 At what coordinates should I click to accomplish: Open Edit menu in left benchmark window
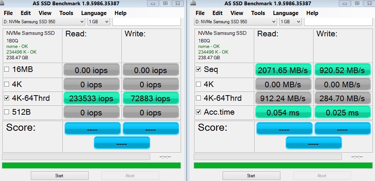pyautogui.click(x=26, y=13)
